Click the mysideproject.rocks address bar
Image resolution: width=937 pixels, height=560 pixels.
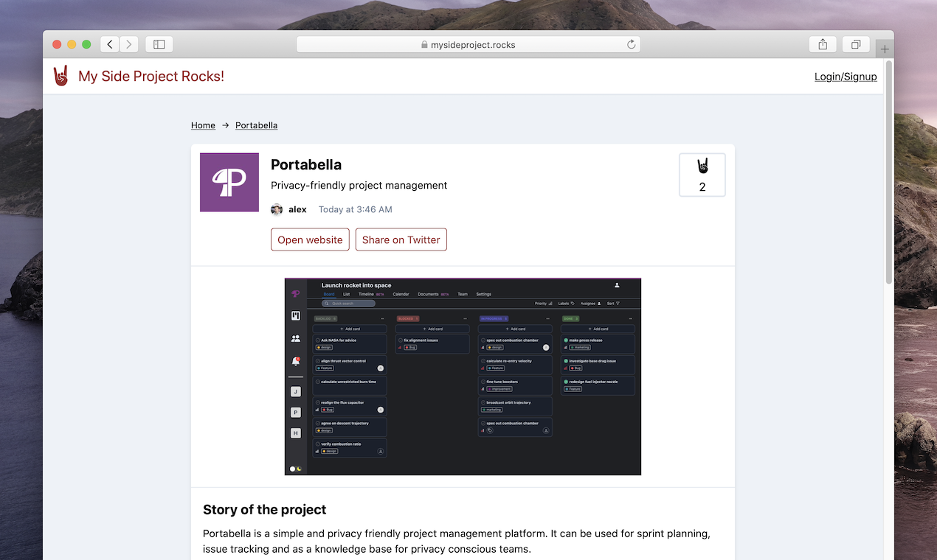[468, 44]
